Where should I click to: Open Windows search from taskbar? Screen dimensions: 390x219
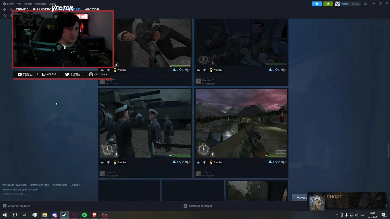coord(15,215)
